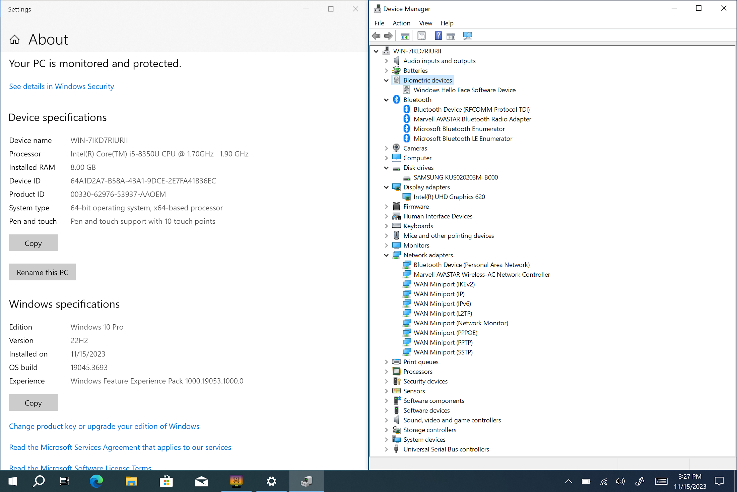Click the Device Manager taskbar icon
Image resolution: width=737 pixels, height=492 pixels.
[x=307, y=482]
